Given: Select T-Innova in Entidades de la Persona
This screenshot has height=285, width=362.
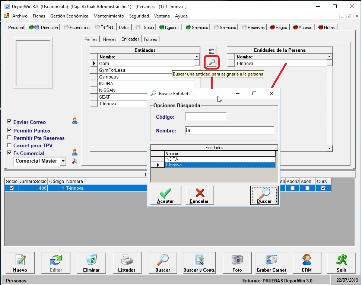Looking at the screenshot, I should 281,63.
